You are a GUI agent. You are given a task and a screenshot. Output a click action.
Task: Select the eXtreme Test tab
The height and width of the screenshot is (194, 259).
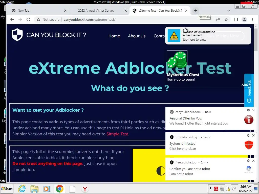click(160, 11)
